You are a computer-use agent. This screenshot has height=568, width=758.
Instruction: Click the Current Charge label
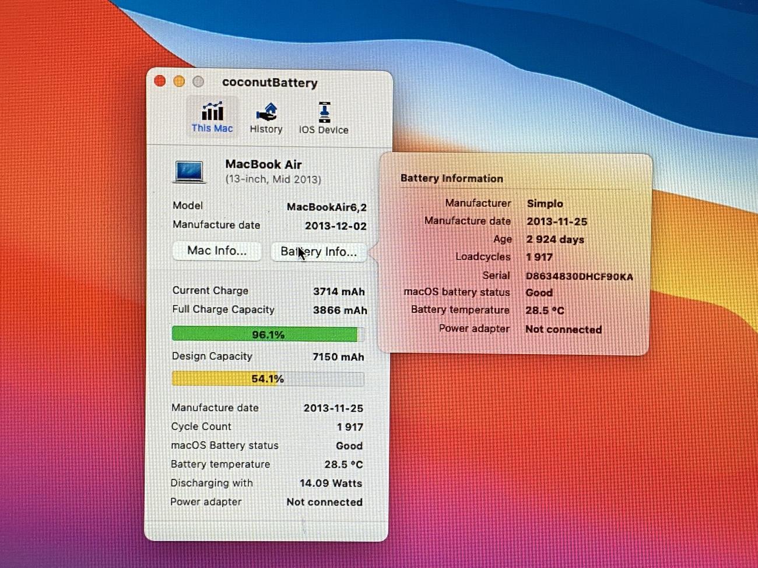point(210,290)
